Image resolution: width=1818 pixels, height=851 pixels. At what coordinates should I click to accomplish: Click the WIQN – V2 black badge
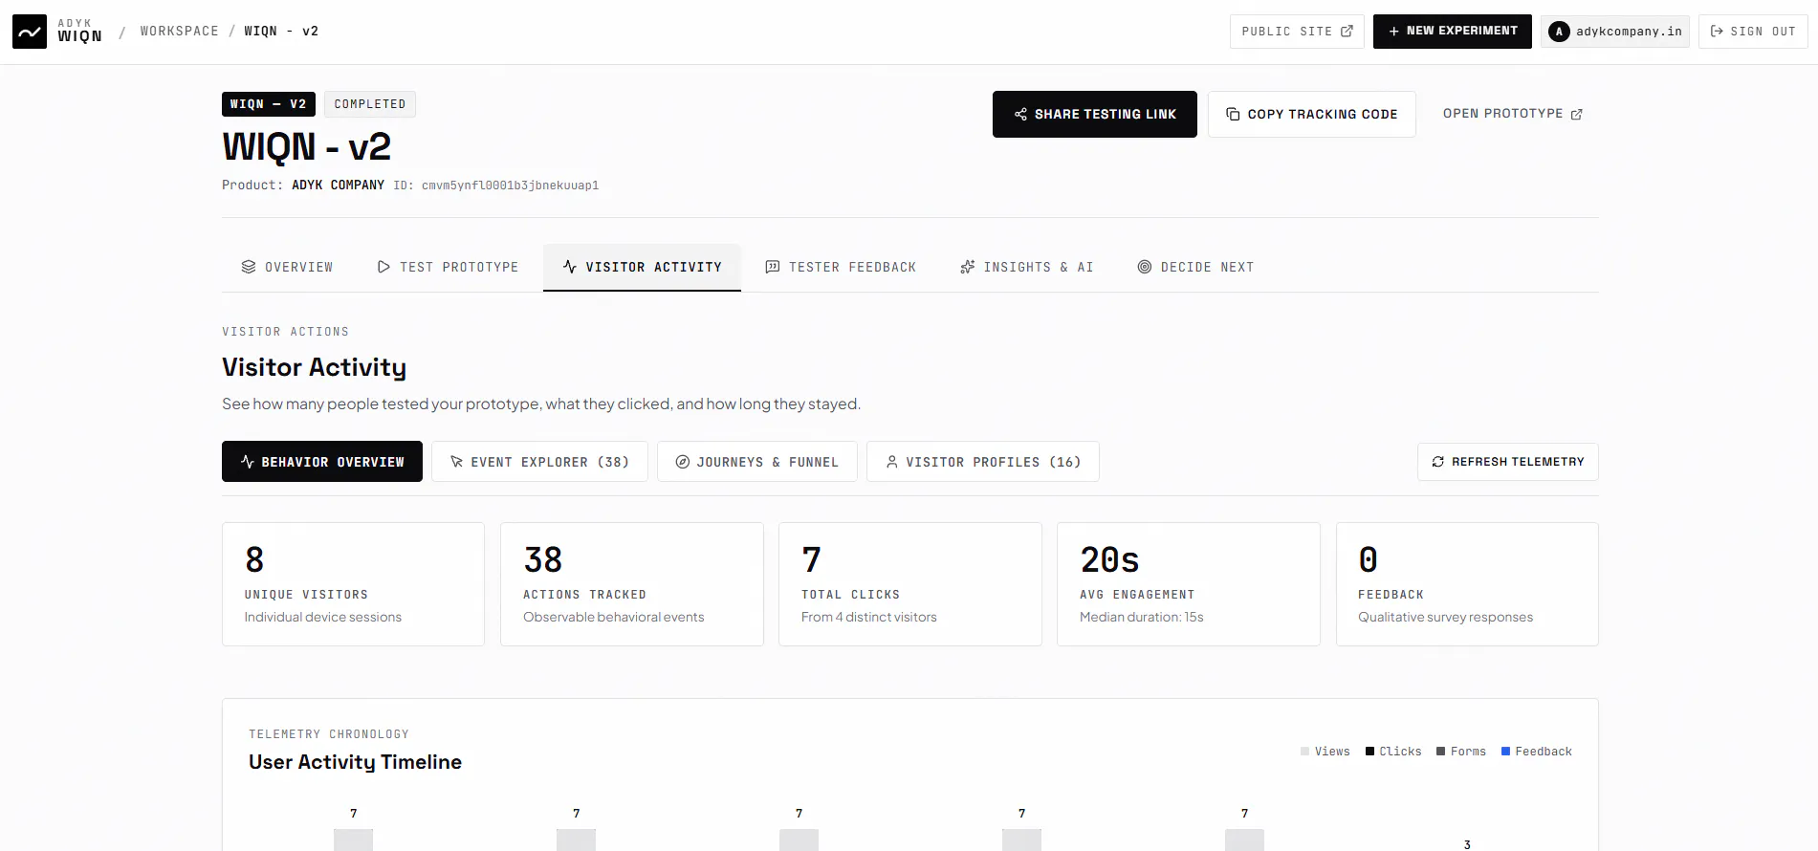tap(269, 104)
